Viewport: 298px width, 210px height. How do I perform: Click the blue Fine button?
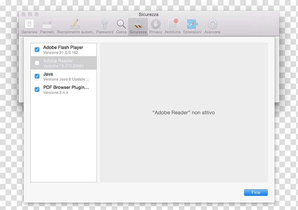tap(256, 193)
